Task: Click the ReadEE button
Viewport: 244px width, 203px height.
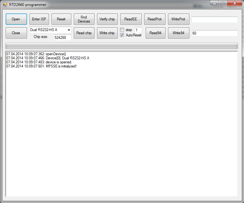Action: point(131,19)
